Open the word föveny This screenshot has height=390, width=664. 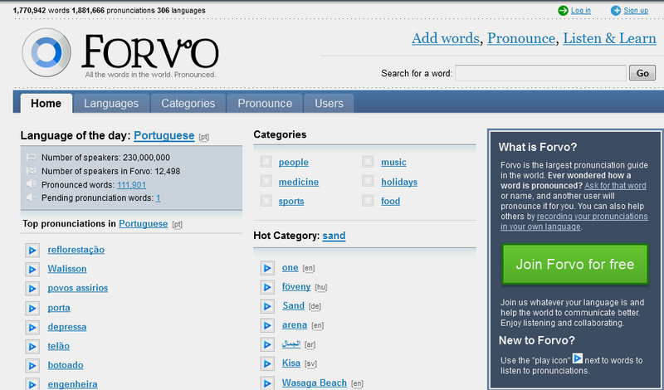pos(296,286)
